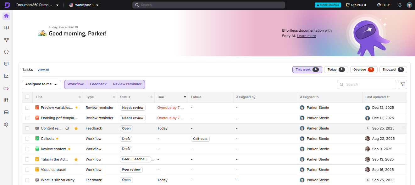
Task: Click the View all link next to Tasks
Action: pyautogui.click(x=43, y=70)
